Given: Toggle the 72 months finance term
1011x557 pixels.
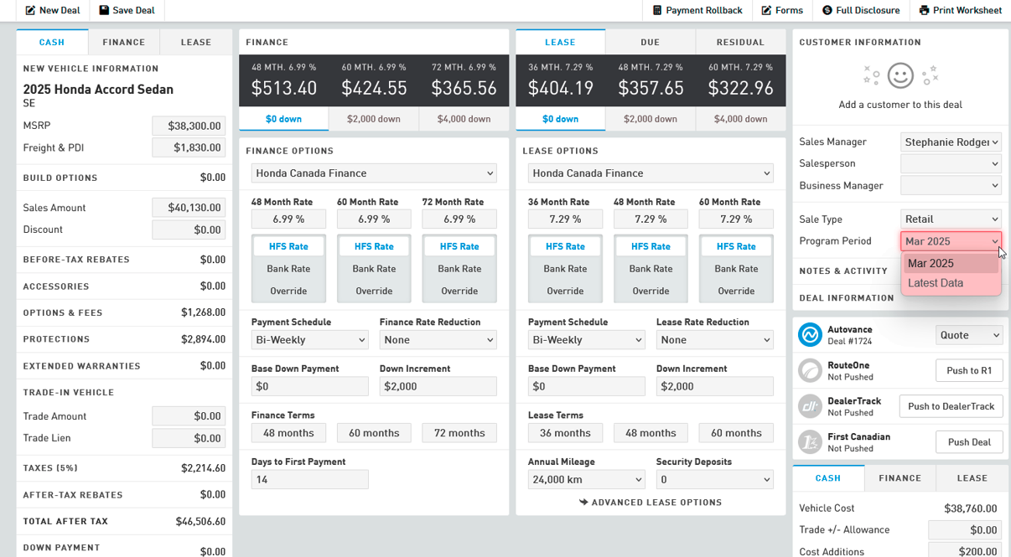Looking at the screenshot, I should click(459, 433).
